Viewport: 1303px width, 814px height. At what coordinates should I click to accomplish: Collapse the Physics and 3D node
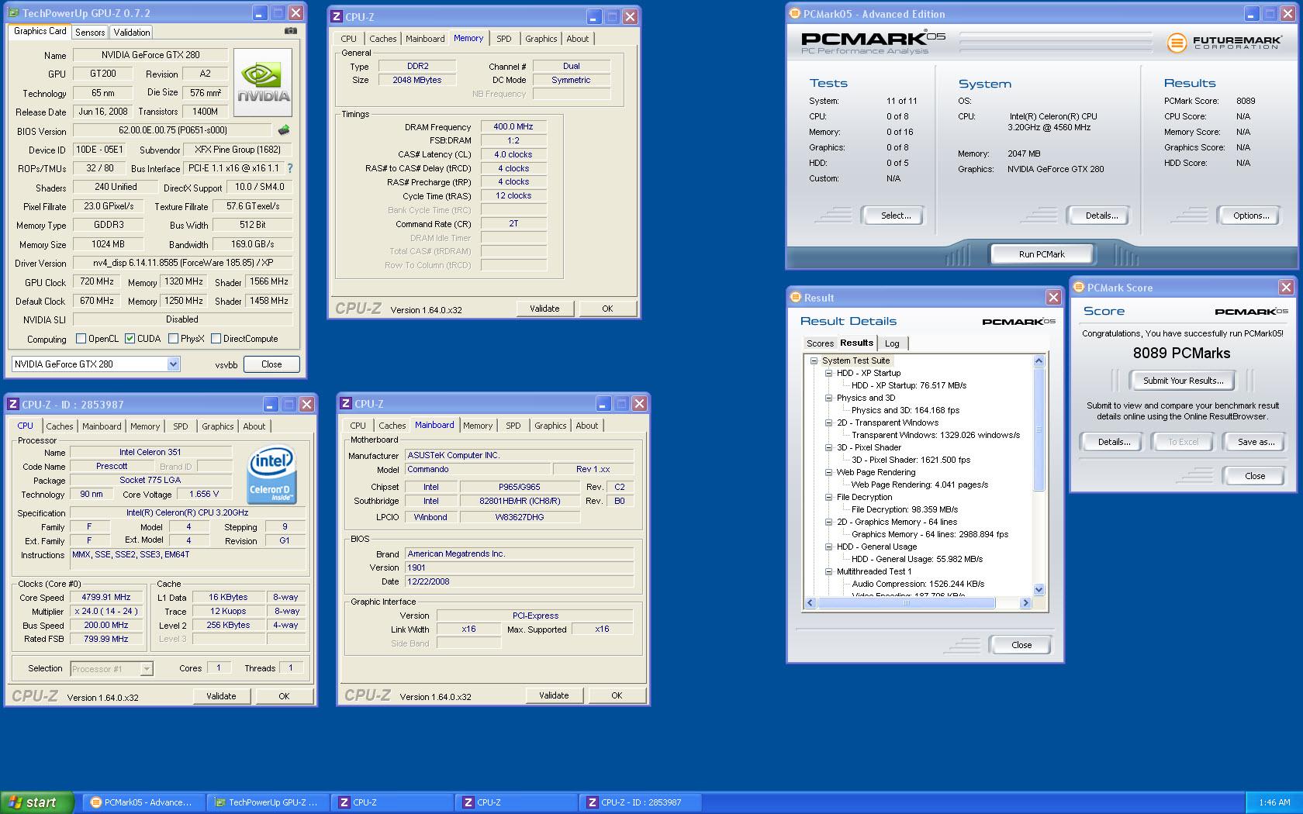pyautogui.click(x=828, y=398)
